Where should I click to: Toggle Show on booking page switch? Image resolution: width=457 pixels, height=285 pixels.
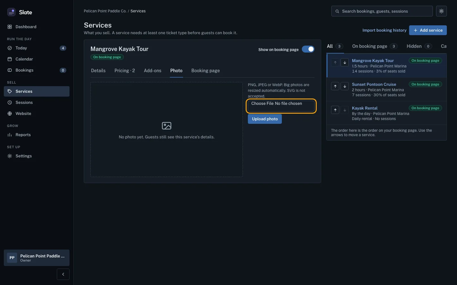(308, 49)
